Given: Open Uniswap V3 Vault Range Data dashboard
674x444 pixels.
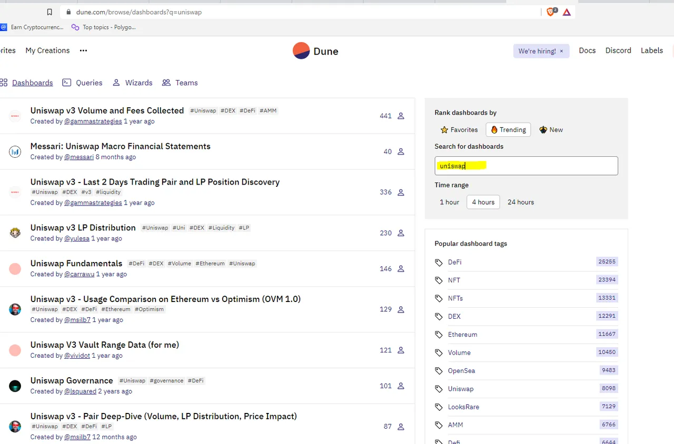Looking at the screenshot, I should click(105, 345).
